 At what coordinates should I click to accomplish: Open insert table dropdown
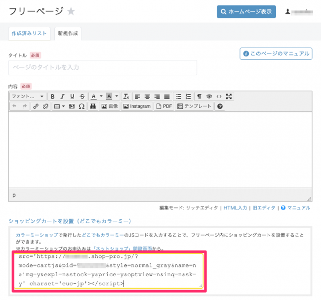pos(59,106)
